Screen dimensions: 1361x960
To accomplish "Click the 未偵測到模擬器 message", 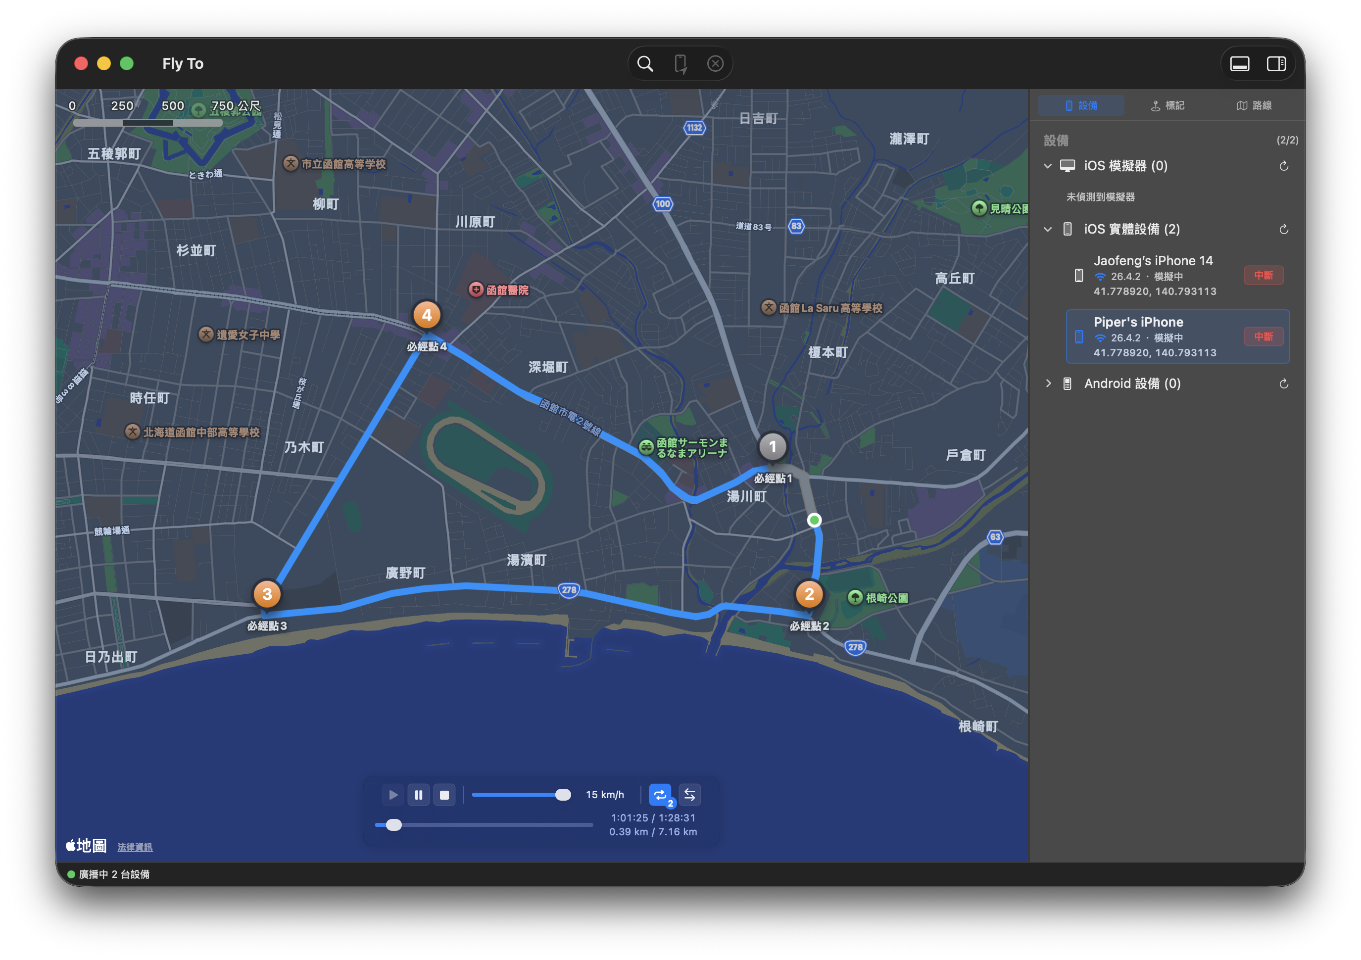I will (x=1100, y=197).
